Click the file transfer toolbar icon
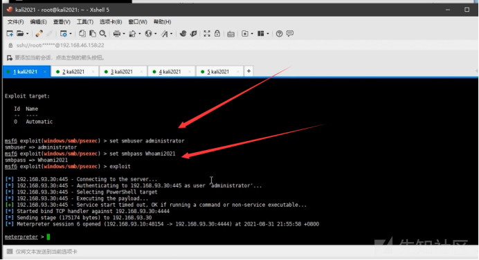 point(132,34)
